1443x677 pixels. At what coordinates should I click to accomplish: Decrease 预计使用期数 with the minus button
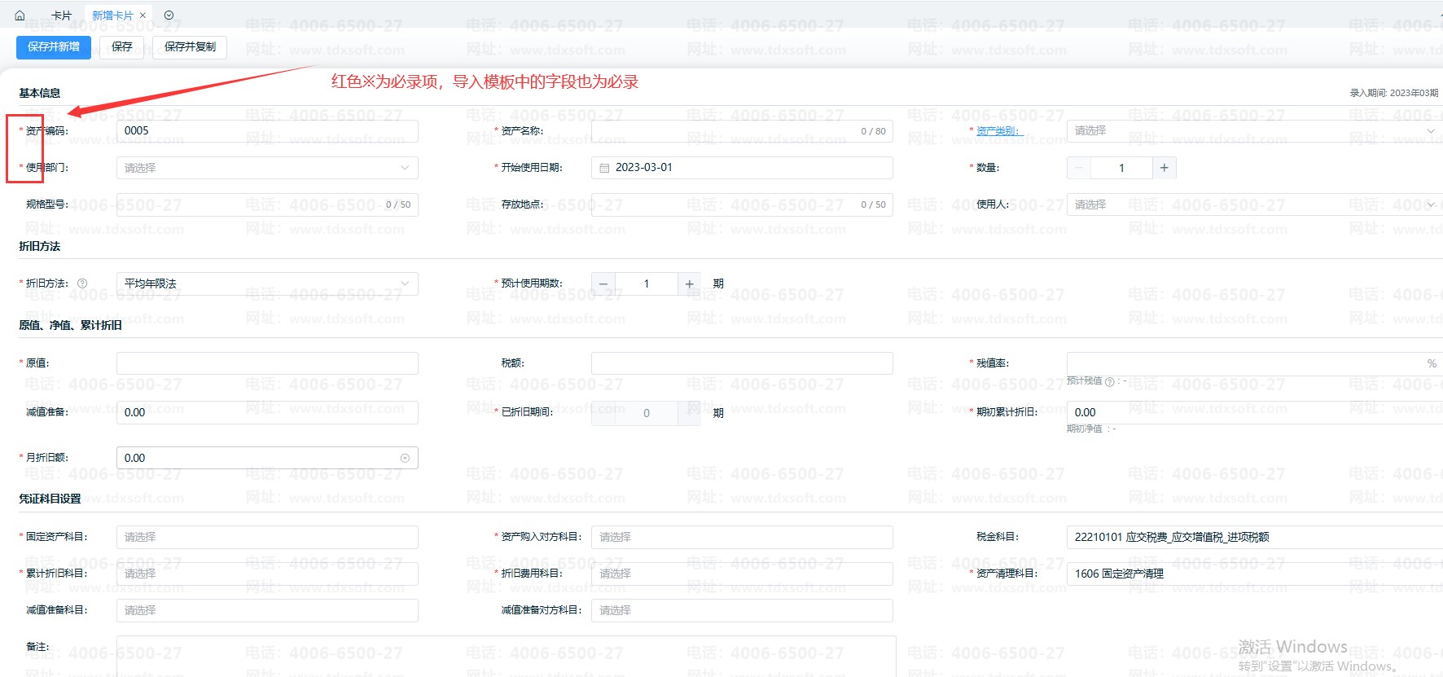pos(603,284)
